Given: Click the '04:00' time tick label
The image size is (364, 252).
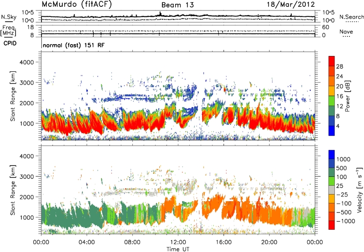Looking at the screenshot, I should 86,242.
